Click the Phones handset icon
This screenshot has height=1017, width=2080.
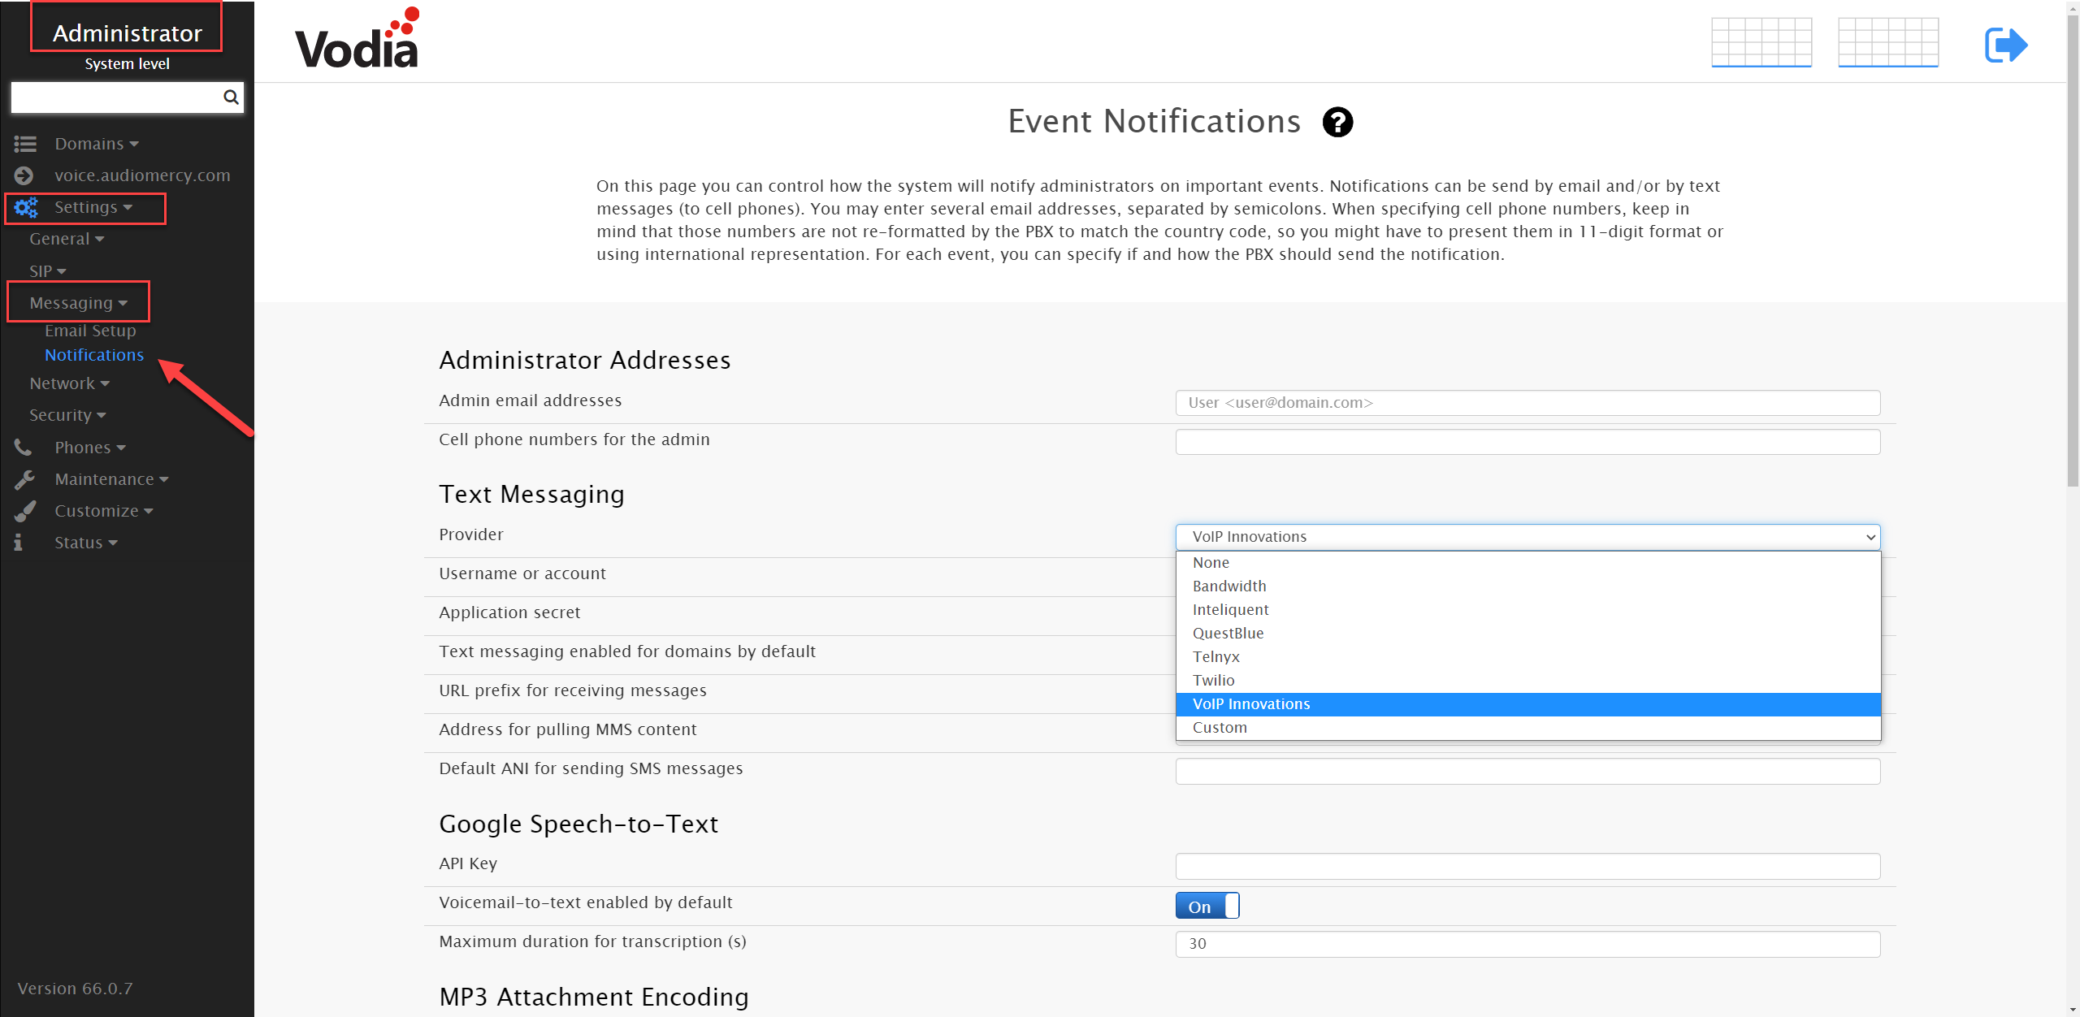coord(23,448)
